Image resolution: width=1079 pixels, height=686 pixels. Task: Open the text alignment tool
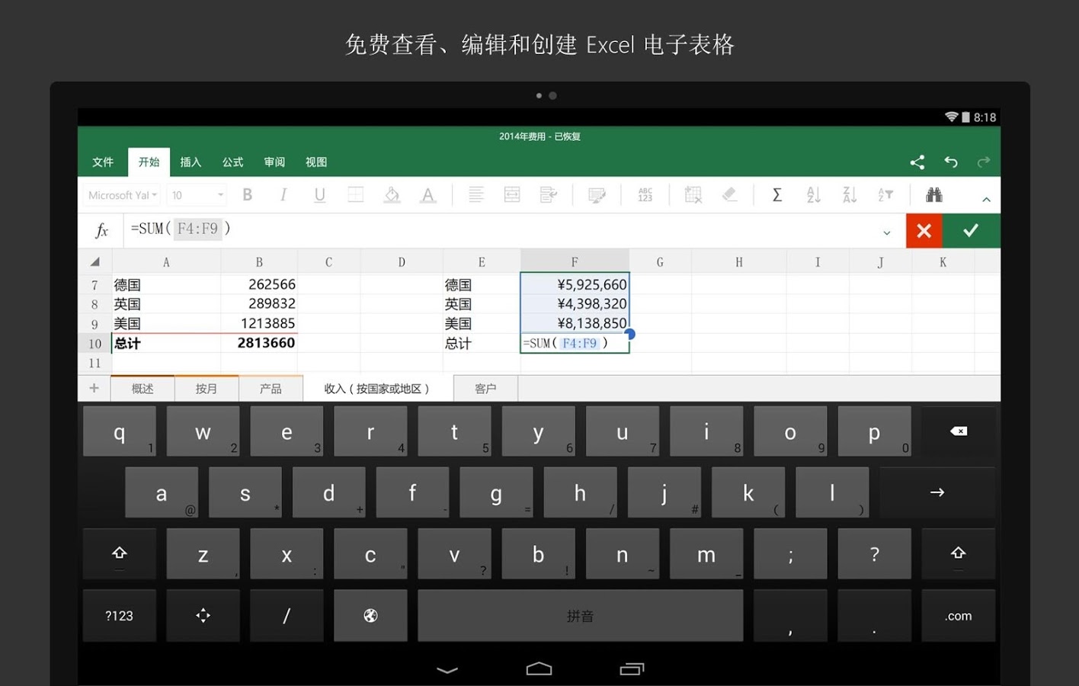[x=476, y=195]
